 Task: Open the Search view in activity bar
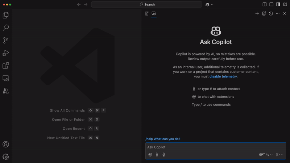[x=6, y=28]
